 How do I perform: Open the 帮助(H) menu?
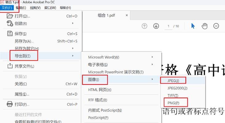[65, 8]
